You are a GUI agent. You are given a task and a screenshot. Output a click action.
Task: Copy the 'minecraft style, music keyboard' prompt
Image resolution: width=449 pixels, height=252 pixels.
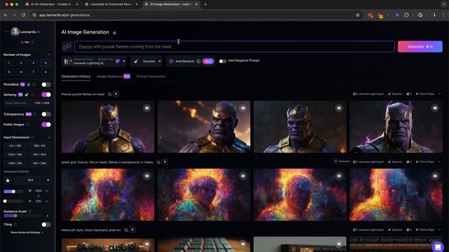click(126, 230)
